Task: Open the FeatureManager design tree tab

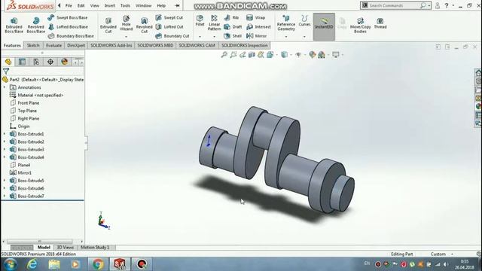Action: 8,62
